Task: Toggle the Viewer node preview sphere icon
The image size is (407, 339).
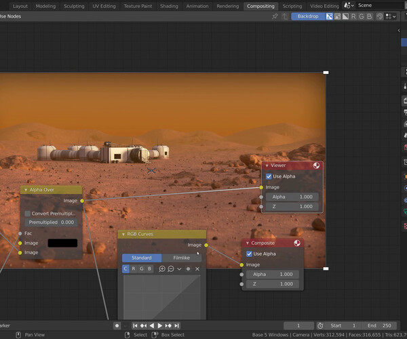Action: (316, 165)
